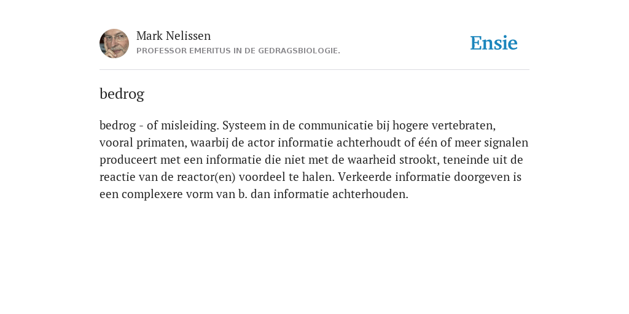The height and width of the screenshot is (314, 629).
Task: Click the word 'misleiding' in the definition
Action: coord(190,125)
